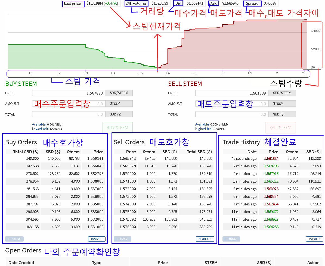Click Available 0.000 STEEM balance link

pos(212,124)
